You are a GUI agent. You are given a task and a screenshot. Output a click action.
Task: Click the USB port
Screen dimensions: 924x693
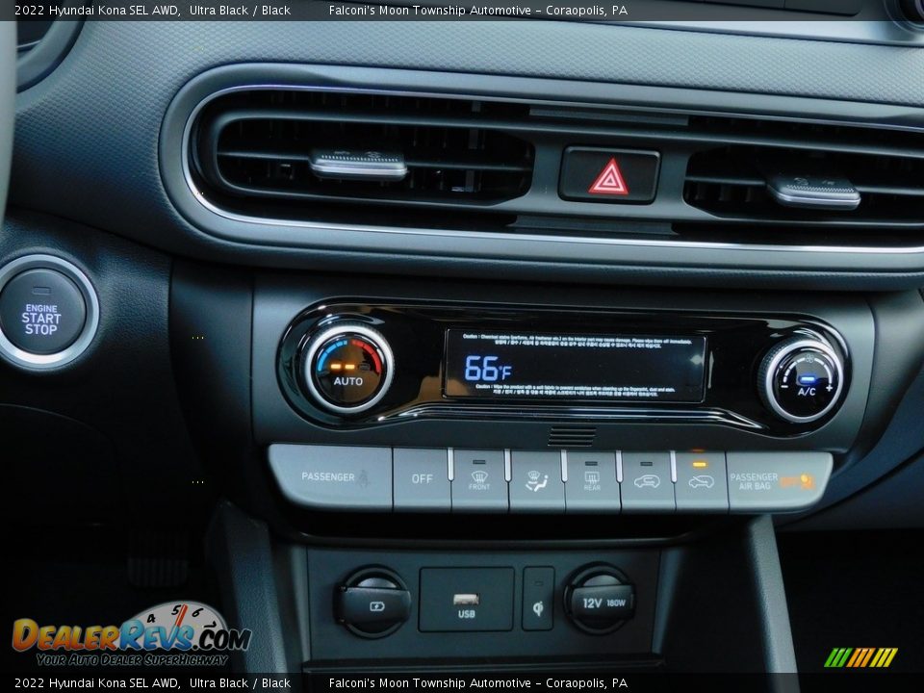click(466, 600)
